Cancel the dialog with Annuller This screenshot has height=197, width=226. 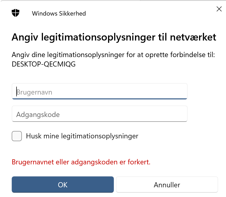[x=167, y=185]
